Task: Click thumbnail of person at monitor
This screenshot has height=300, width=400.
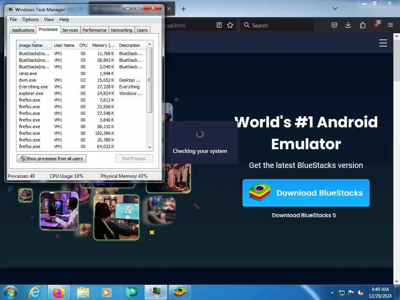Action: point(116,217)
